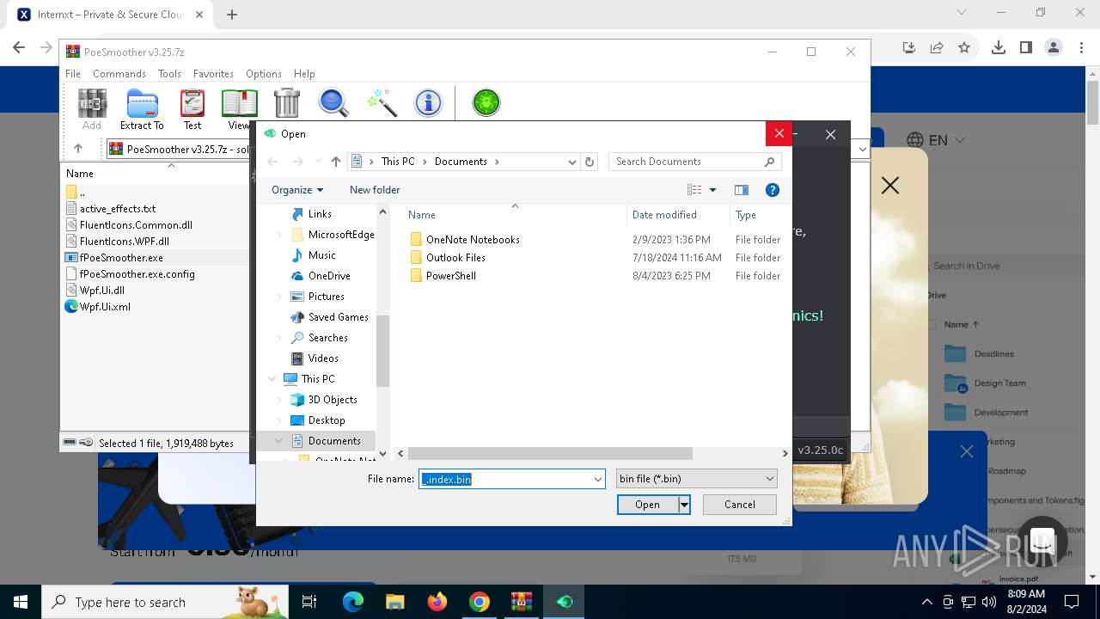Open Task View from the taskbar
The width and height of the screenshot is (1100, 619).
(309, 602)
